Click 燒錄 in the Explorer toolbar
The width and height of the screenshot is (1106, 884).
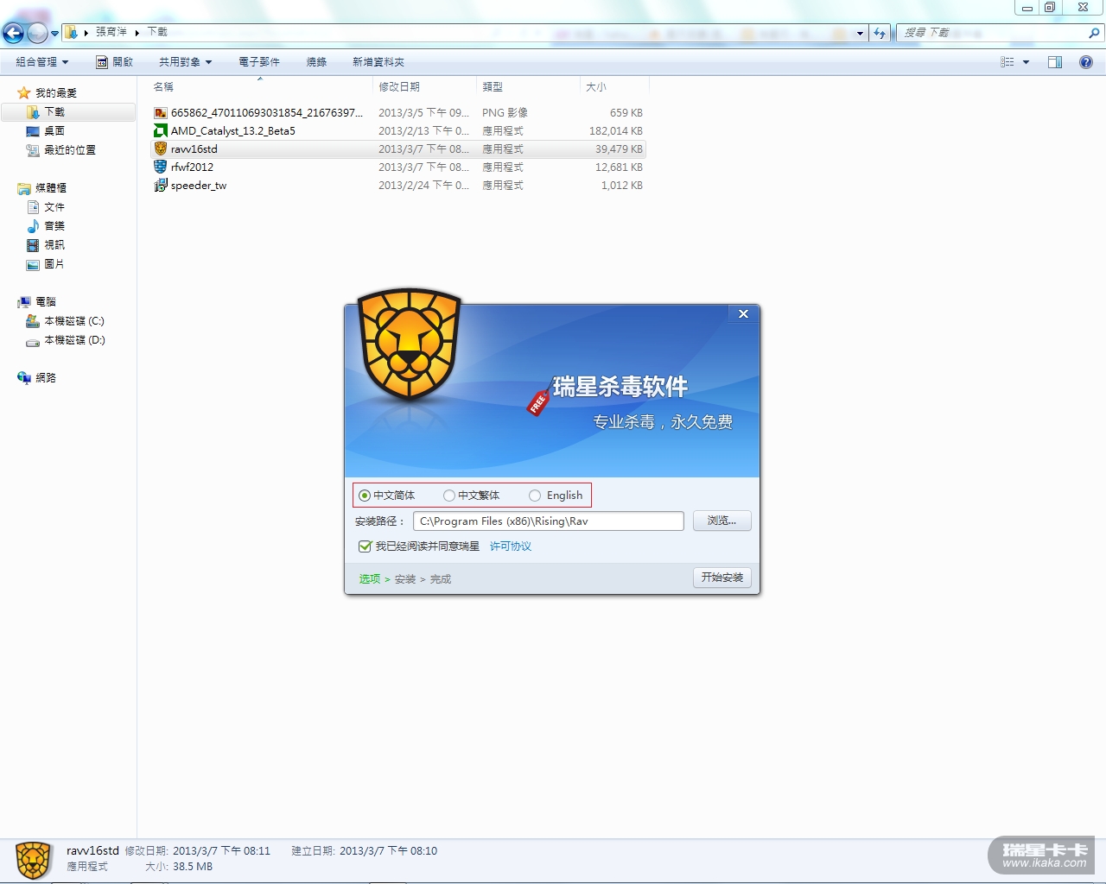316,62
